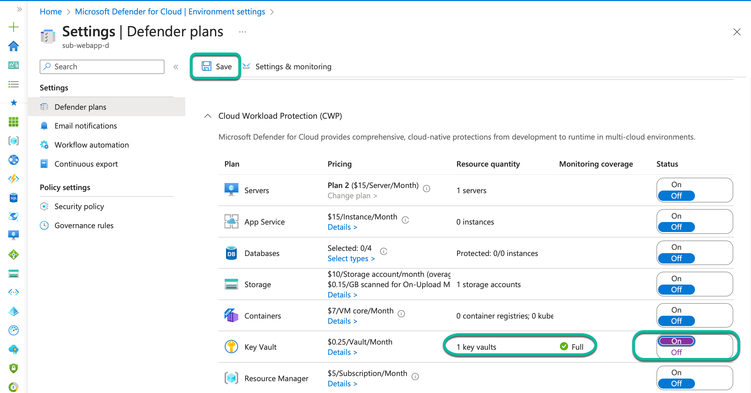This screenshot has width=751, height=393.
Task: Open Details link for Resource Manager pricing
Action: (x=342, y=383)
